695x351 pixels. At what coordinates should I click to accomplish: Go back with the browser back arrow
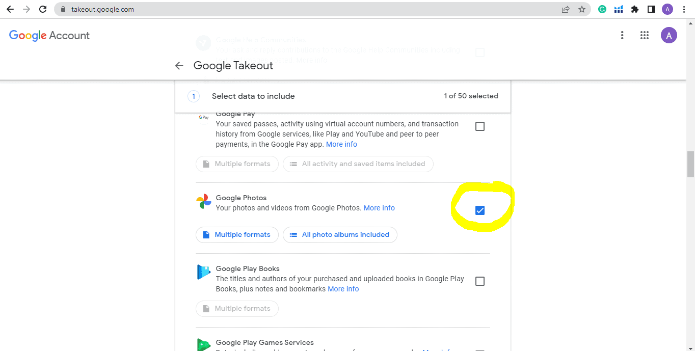point(10,9)
